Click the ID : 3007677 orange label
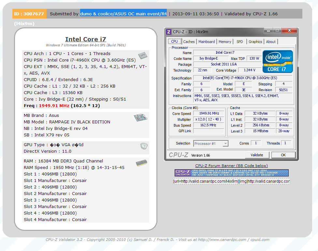The height and width of the screenshot is (251, 318). coord(29,14)
